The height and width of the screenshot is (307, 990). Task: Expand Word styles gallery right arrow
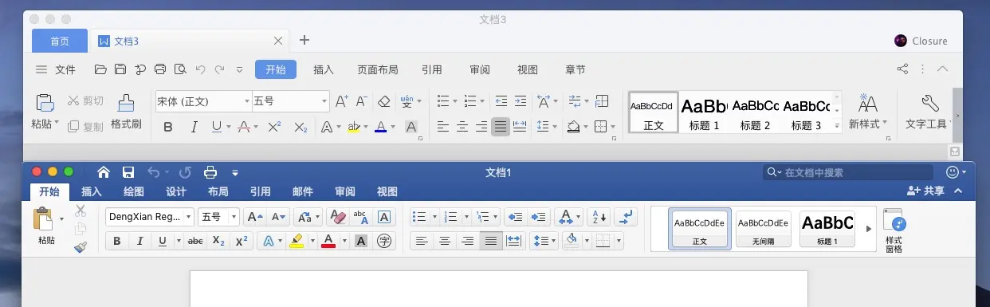point(870,230)
